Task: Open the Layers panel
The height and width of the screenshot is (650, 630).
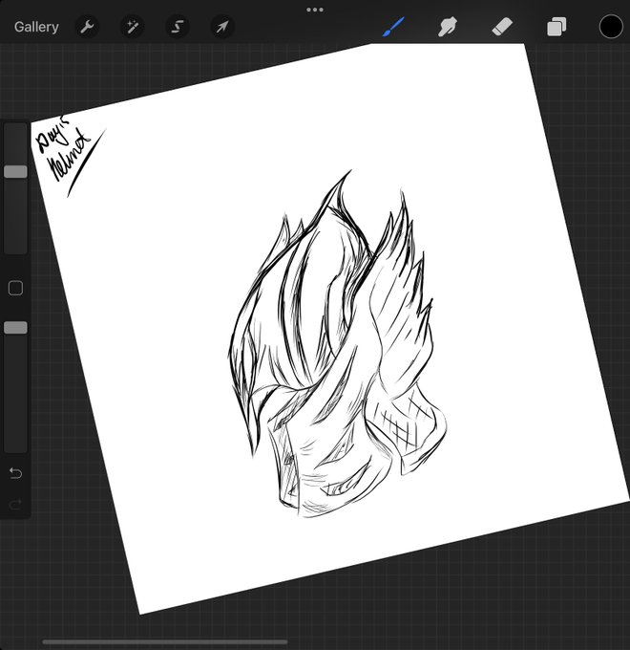Action: tap(556, 27)
